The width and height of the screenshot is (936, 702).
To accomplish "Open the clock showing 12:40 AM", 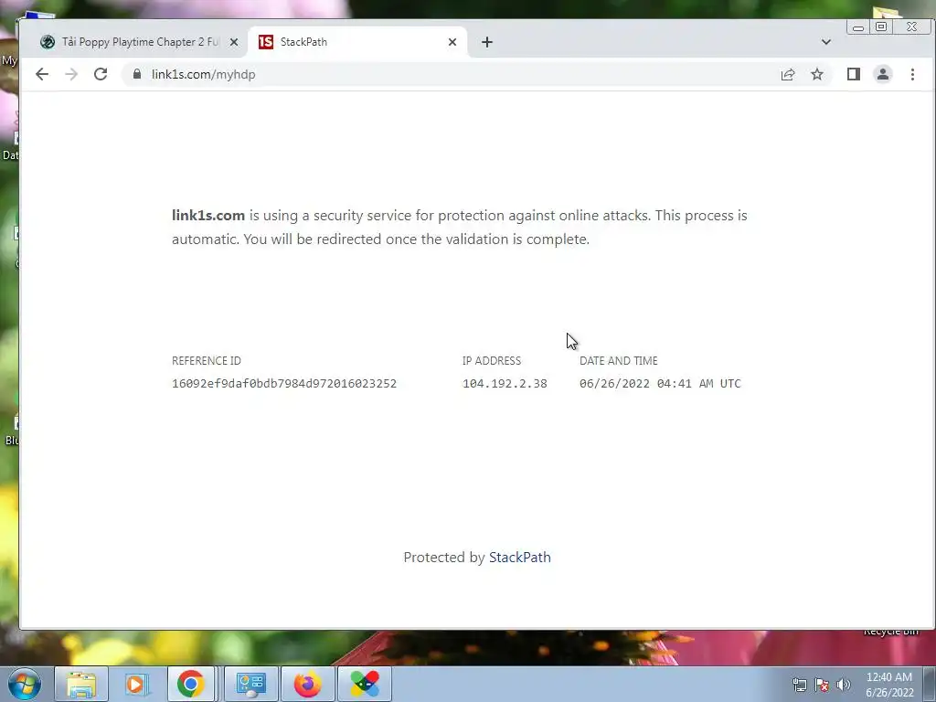I will point(889,685).
